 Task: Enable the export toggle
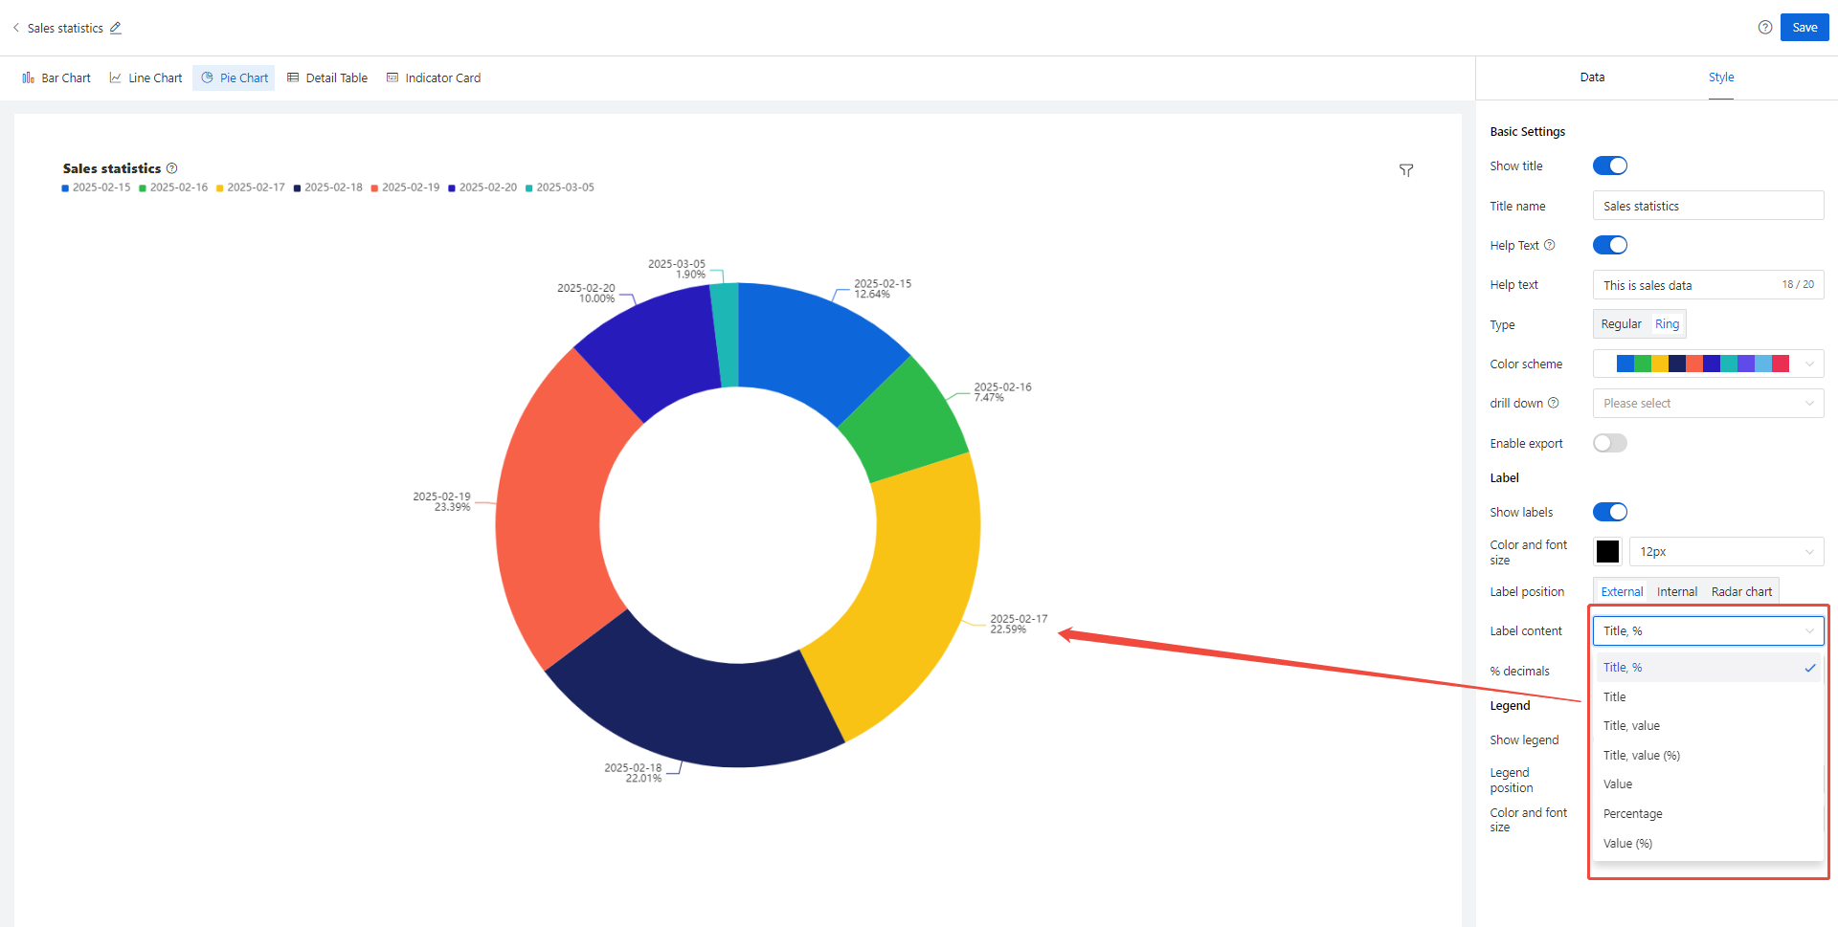coord(1610,443)
